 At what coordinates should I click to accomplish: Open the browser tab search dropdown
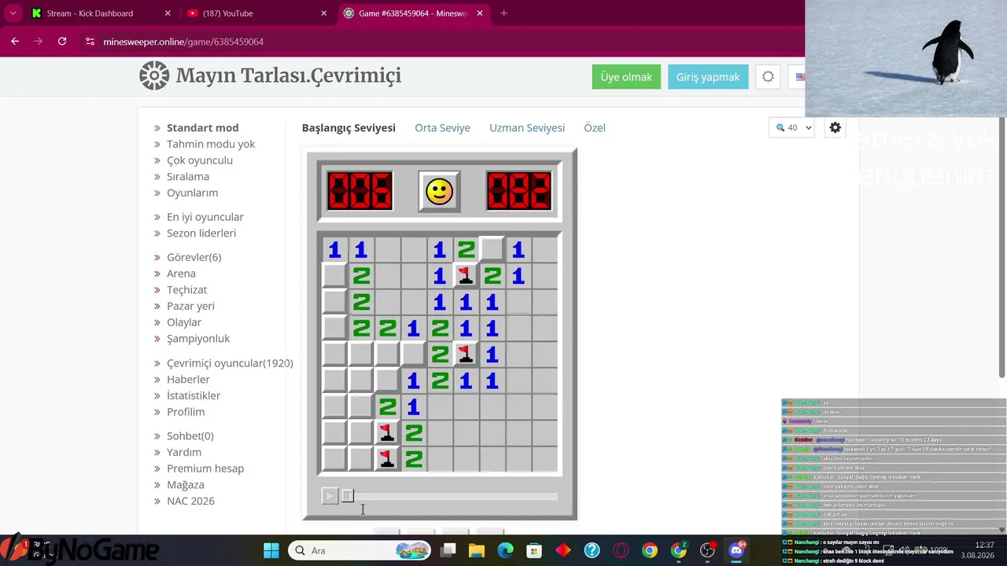pos(13,13)
